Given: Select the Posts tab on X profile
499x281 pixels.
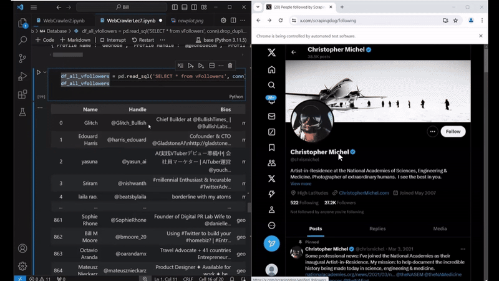Looking at the screenshot, I should pyautogui.click(x=316, y=229).
